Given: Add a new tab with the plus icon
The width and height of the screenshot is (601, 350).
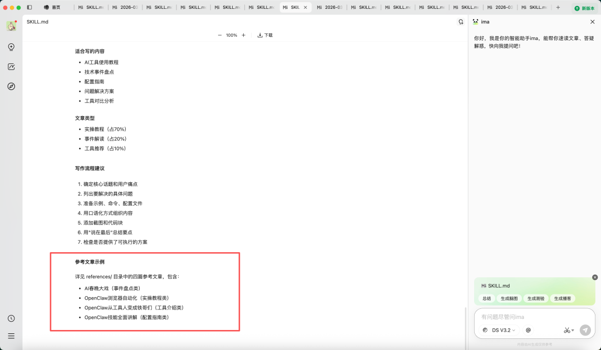Looking at the screenshot, I should [558, 7].
